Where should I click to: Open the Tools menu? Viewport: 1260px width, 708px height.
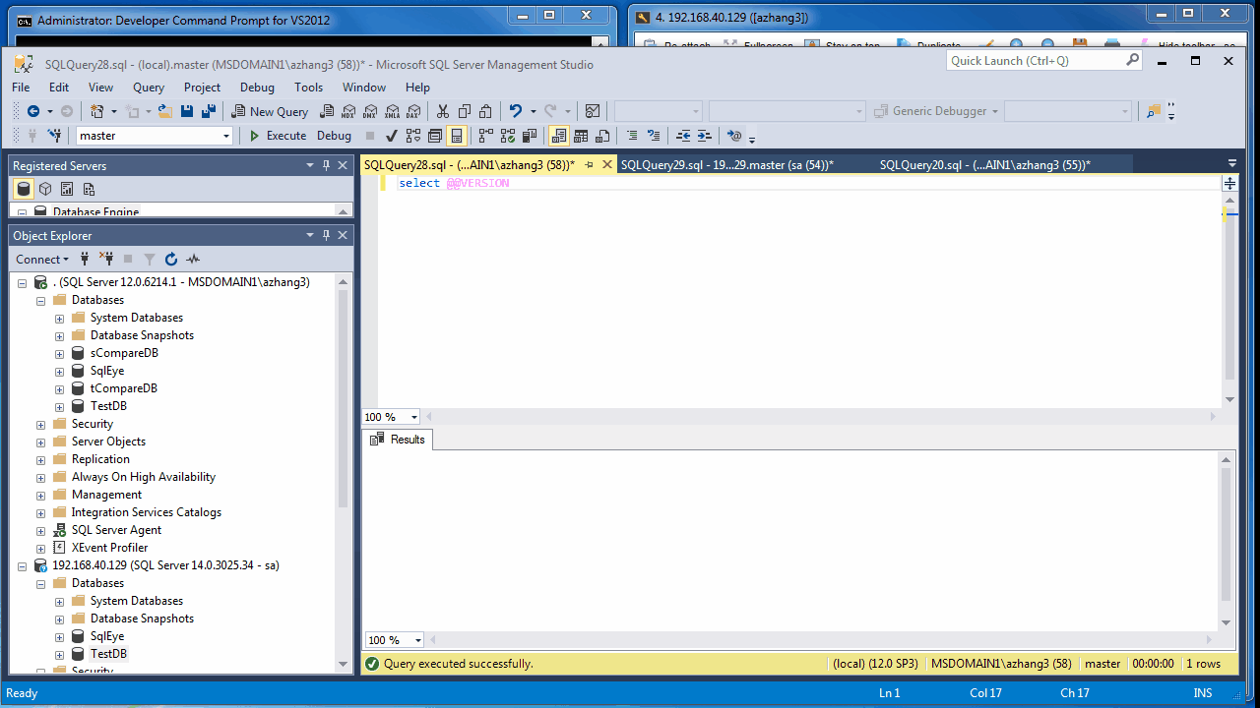(308, 88)
